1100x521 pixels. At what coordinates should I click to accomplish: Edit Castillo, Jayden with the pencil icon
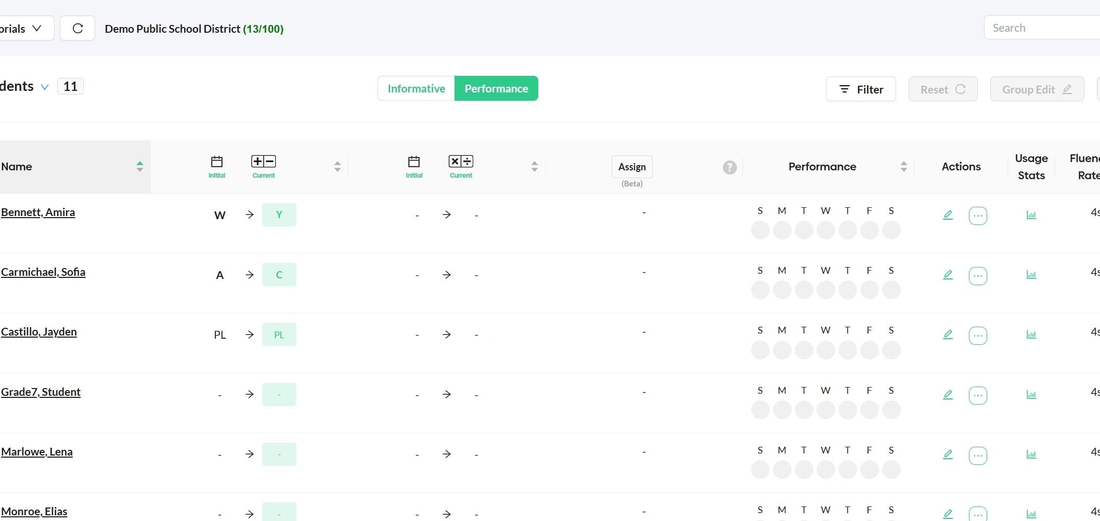948,334
